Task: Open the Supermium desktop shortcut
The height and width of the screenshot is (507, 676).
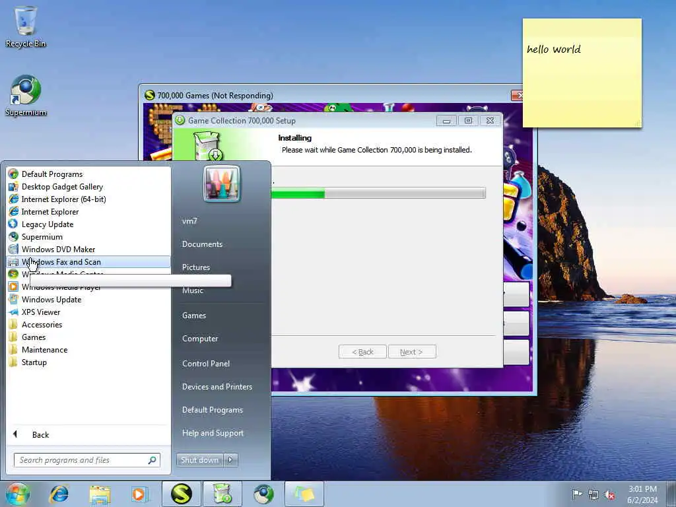Action: (26, 96)
